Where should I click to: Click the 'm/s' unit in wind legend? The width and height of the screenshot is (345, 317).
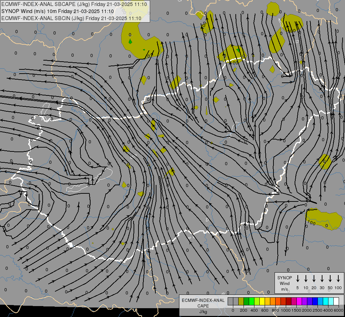click(x=284, y=289)
